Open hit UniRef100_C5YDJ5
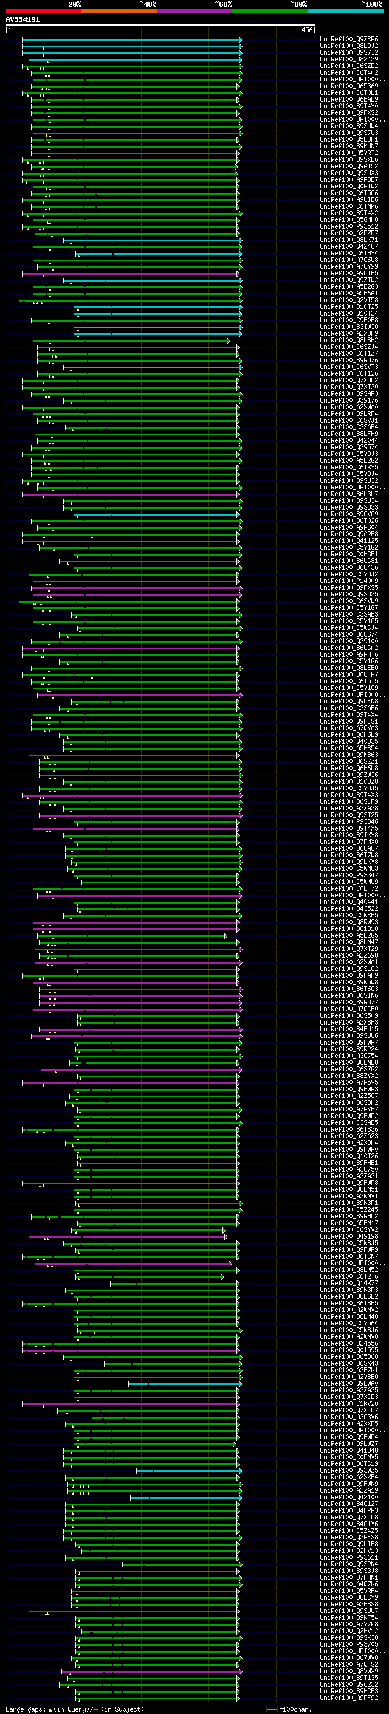 pyautogui.click(x=349, y=789)
